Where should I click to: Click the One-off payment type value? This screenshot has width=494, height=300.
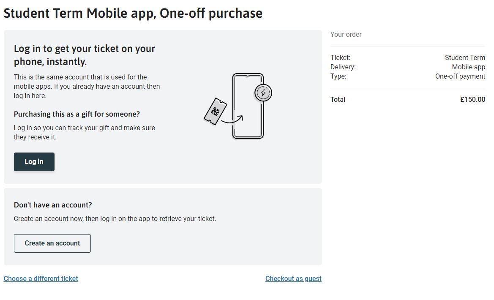tap(460, 76)
